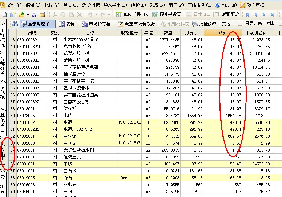Select the 花梨木胶合板 name cell
The height and width of the screenshot is (197, 282).
pos(90,53)
